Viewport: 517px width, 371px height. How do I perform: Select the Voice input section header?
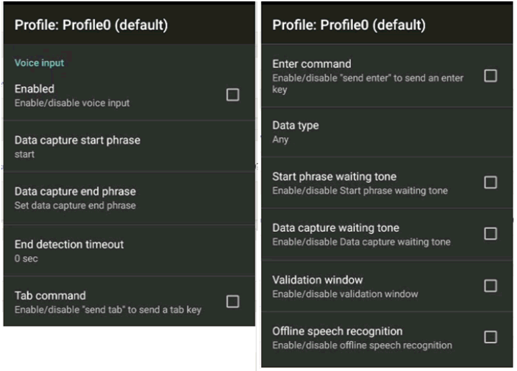click(x=40, y=62)
